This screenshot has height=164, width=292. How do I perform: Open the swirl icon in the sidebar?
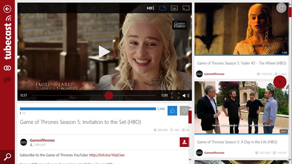click(7, 68)
